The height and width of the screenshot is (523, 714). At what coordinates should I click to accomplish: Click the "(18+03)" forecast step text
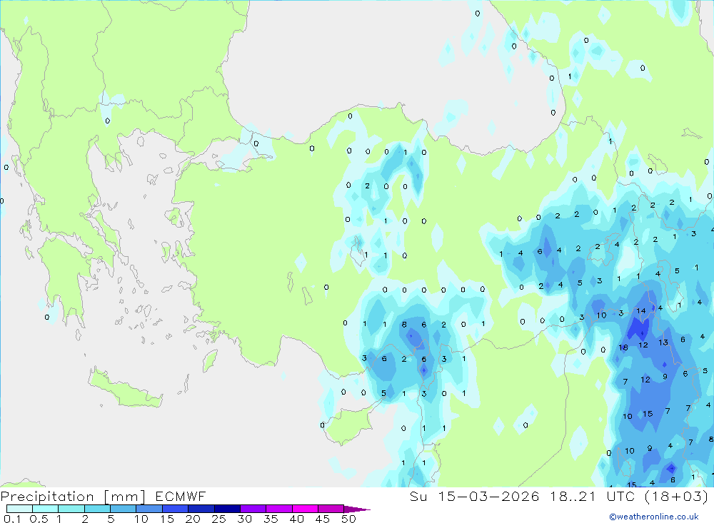click(677, 496)
